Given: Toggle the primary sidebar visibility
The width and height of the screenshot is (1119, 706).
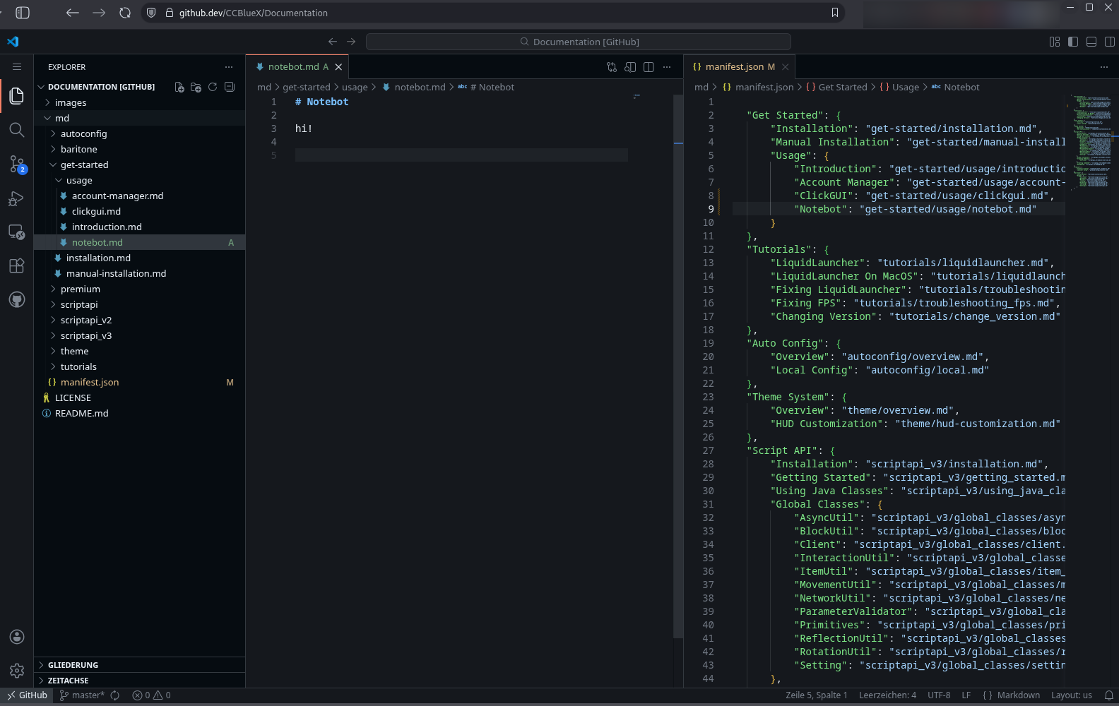Looking at the screenshot, I should (x=1073, y=42).
